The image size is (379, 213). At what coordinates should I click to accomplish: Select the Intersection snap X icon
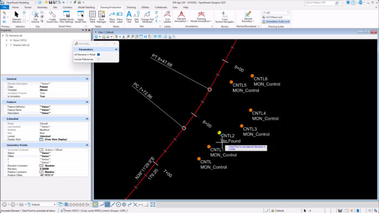click(x=135, y=204)
